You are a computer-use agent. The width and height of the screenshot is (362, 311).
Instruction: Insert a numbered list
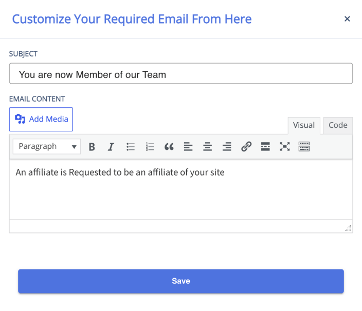click(x=150, y=146)
